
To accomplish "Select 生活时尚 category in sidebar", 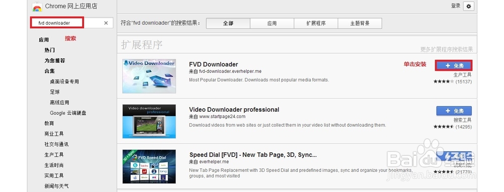I will coord(54,165).
